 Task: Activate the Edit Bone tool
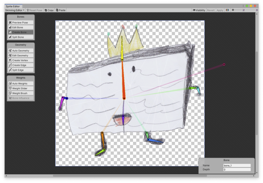tap(20, 28)
